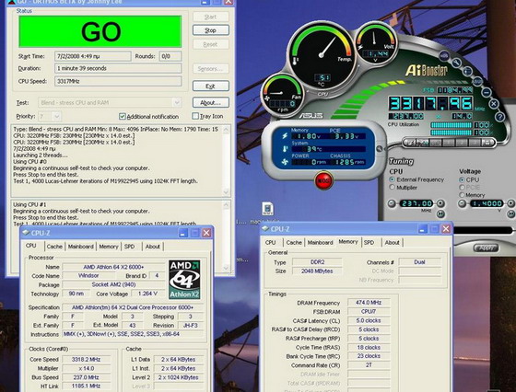Image resolution: width=516 pixels, height=392 pixels.
Task: Open About tab in the CPU window of CPU-Z
Action: pyautogui.click(x=153, y=247)
